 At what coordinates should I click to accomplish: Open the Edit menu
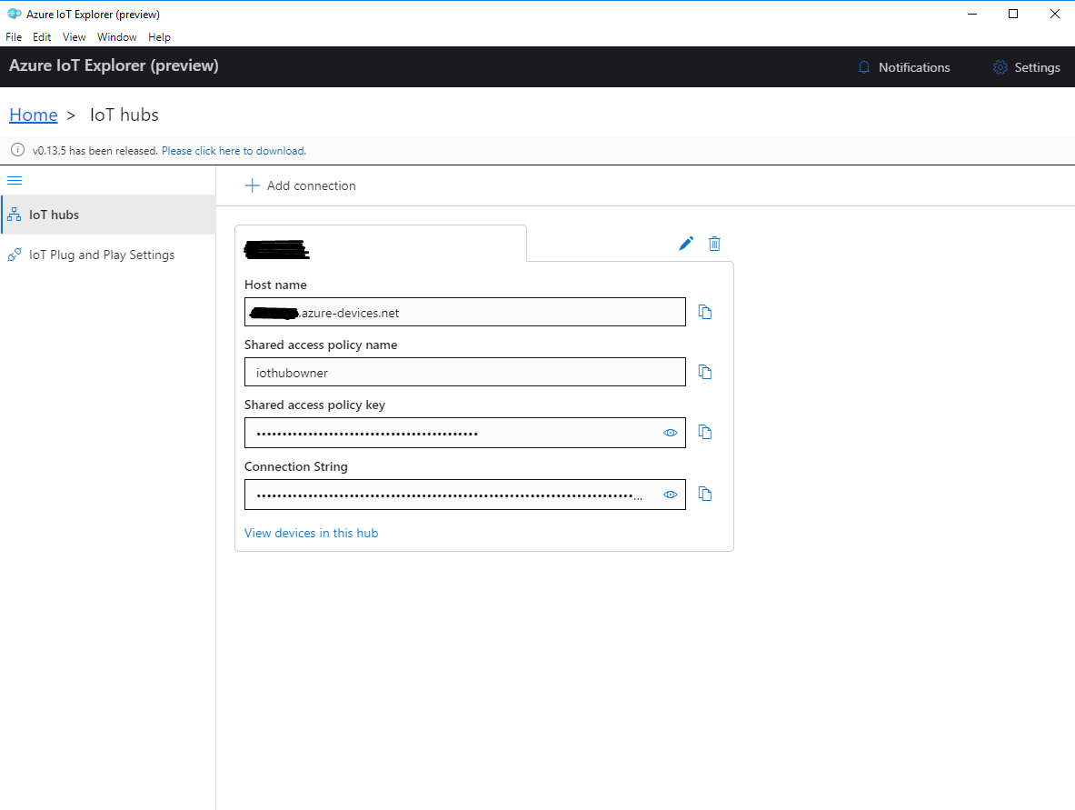click(42, 37)
